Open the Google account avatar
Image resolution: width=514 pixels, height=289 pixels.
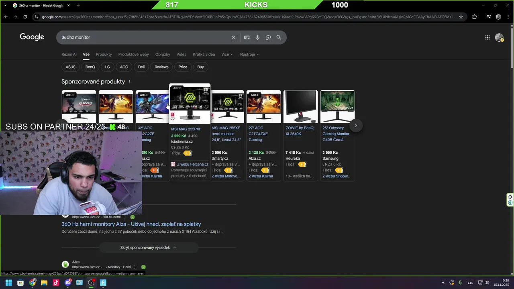(x=500, y=37)
